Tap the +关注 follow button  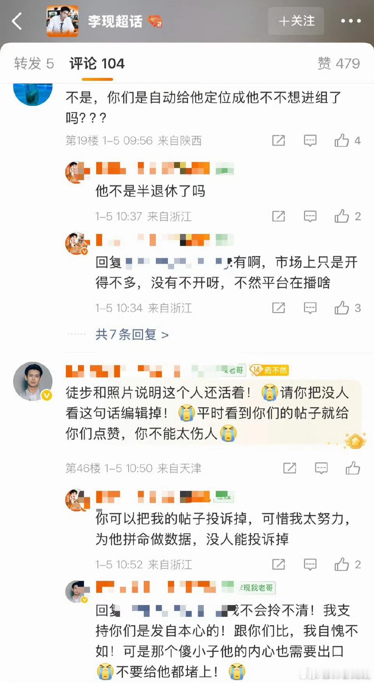(x=296, y=21)
